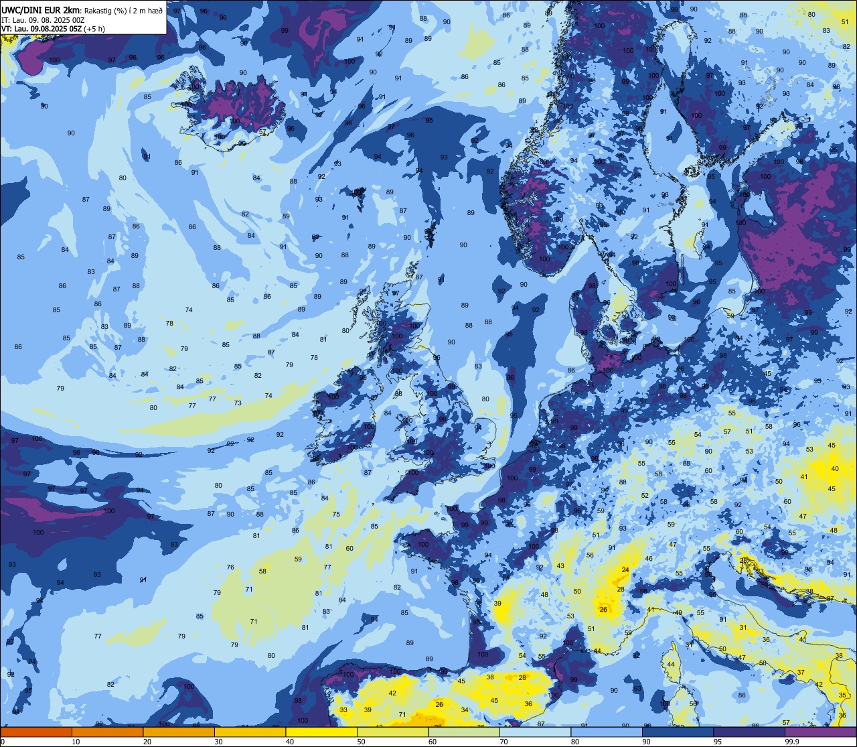Select the 60–70% yellow-green legend segment

pyautogui.click(x=464, y=732)
